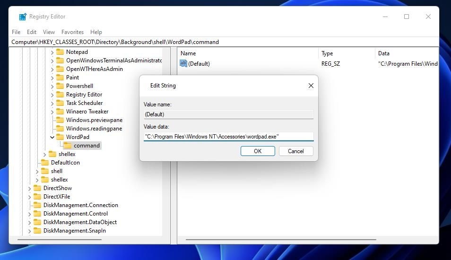Click the DefaultIcon folder icon
The width and height of the screenshot is (451, 260).
pyautogui.click(x=45, y=163)
